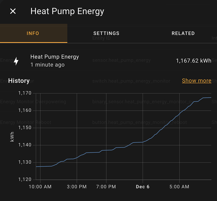
Task: Click the kWh axis label
Action: coord(12,137)
